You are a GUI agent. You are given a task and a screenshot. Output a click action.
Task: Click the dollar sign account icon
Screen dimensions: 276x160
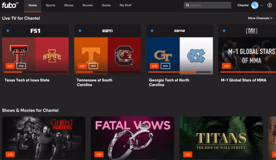click(269, 5)
